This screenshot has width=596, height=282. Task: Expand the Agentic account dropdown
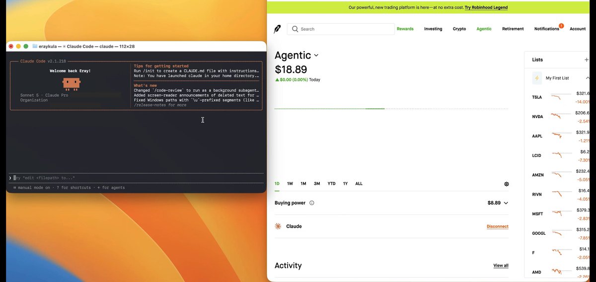pos(316,56)
